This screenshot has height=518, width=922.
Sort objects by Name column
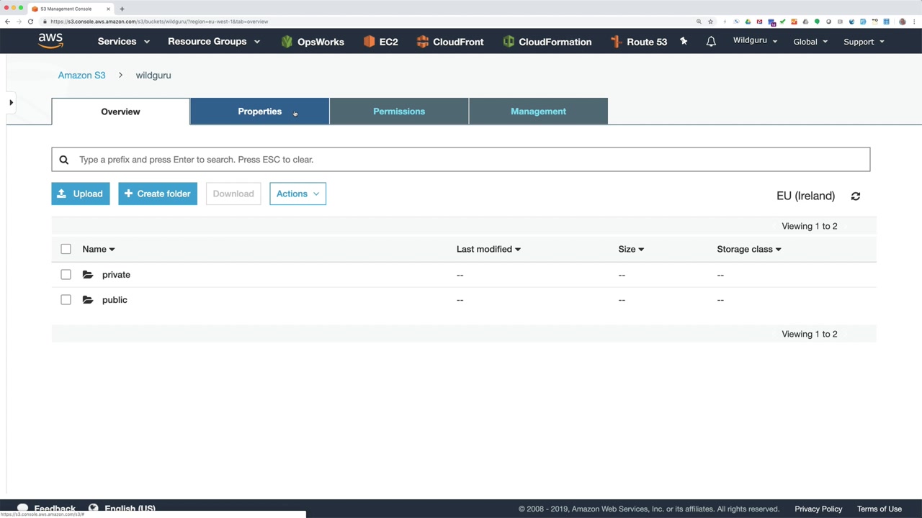click(99, 249)
